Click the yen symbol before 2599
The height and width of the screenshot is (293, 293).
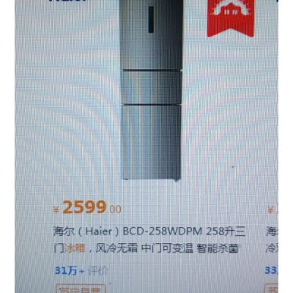(56, 209)
